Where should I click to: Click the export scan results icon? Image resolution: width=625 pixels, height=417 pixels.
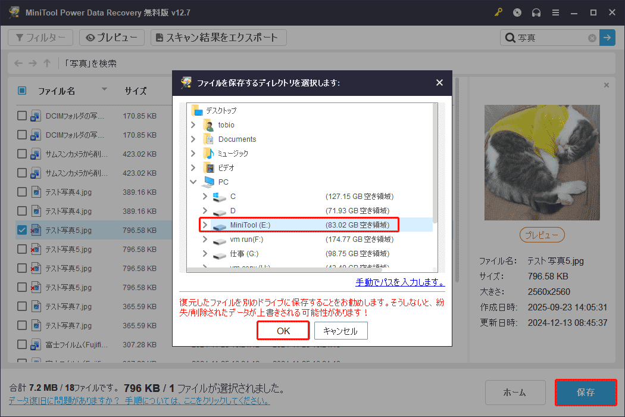point(158,37)
